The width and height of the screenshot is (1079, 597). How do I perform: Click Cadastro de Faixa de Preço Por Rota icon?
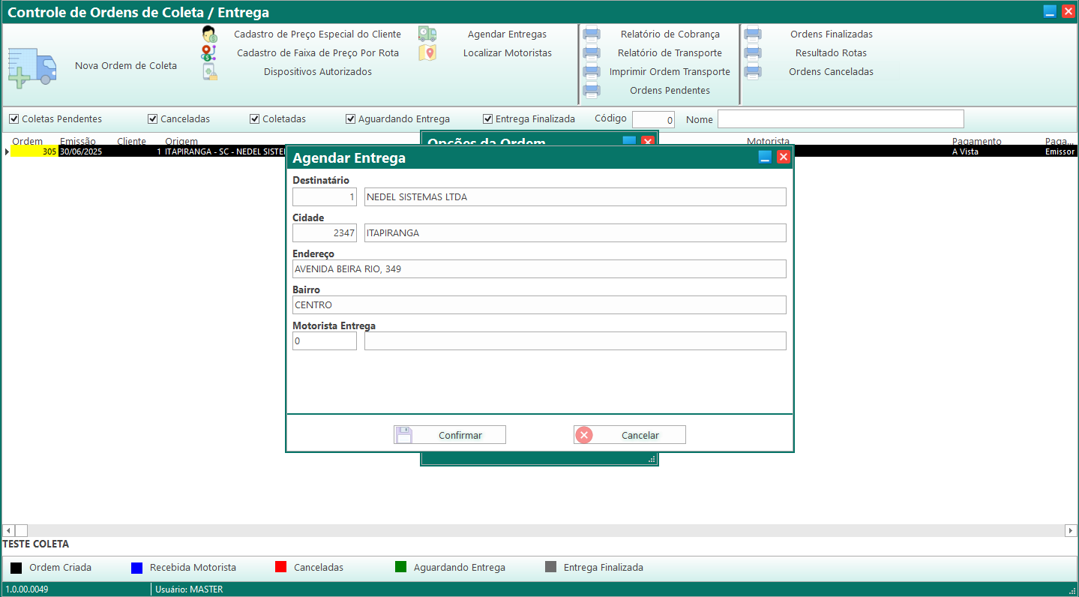(x=209, y=53)
